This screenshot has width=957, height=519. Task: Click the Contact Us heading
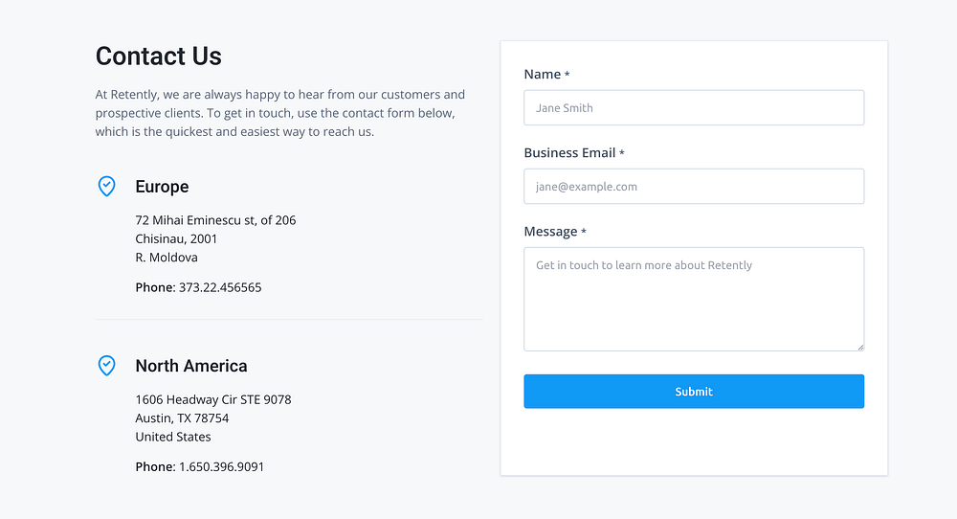159,56
